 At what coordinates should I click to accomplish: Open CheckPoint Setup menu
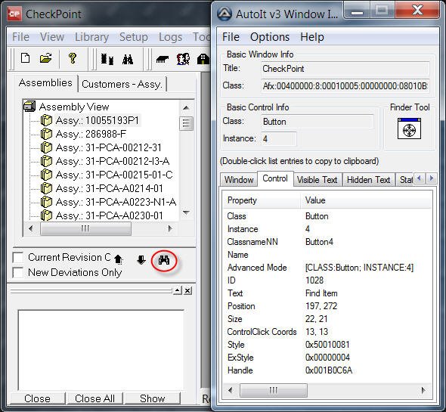133,37
